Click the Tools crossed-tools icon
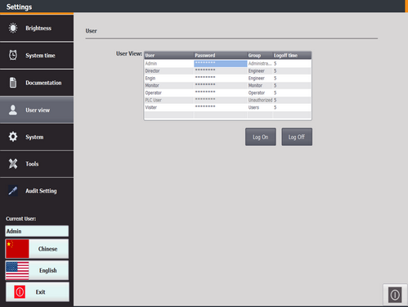This screenshot has height=307, width=408. 13,164
